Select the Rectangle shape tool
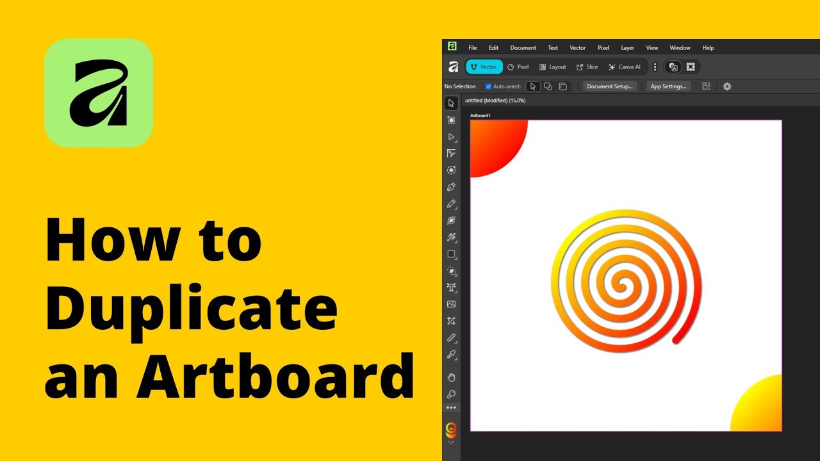This screenshot has width=820, height=461. [x=451, y=254]
